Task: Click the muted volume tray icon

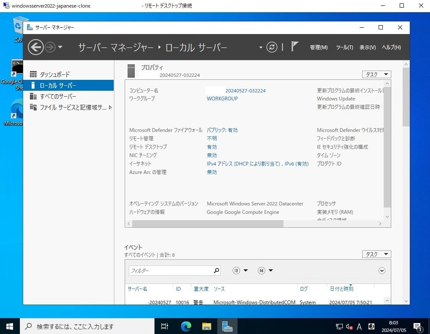Action: coord(349,326)
